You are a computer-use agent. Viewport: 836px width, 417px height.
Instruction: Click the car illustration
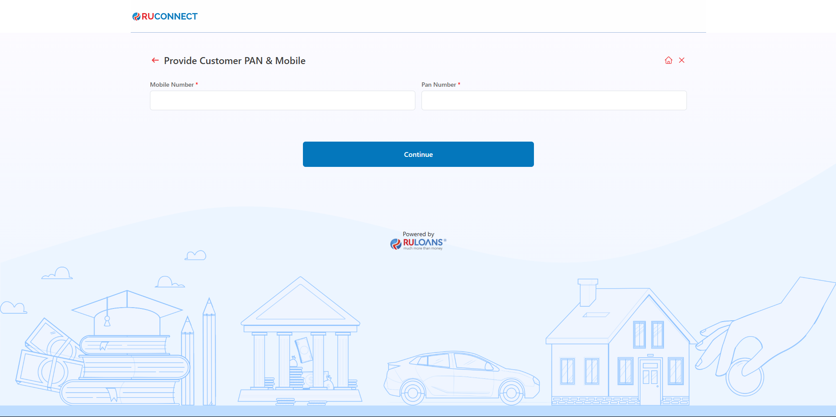(x=461, y=377)
